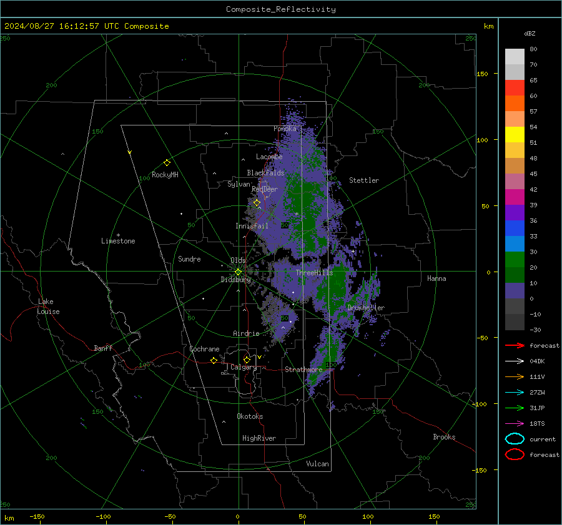Click the lightest gray swatch beside 80 dBZ
The width and height of the screenshot is (562, 525).
515,57
